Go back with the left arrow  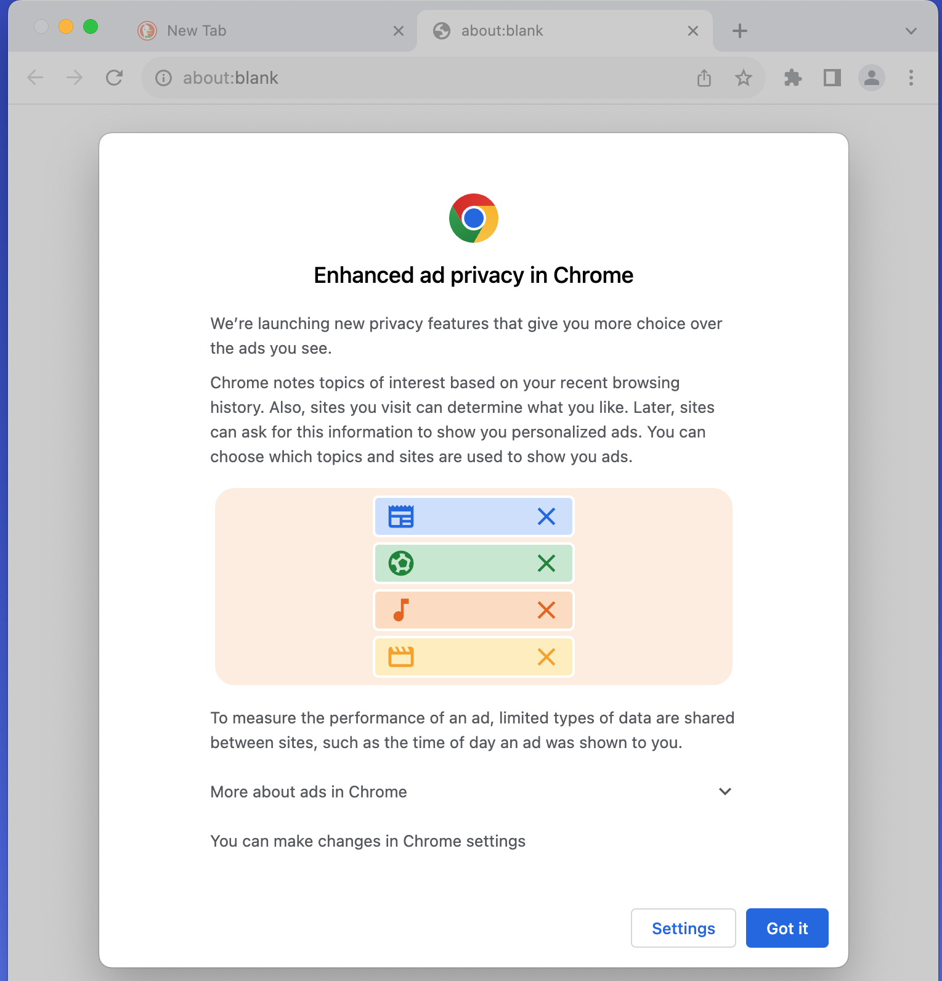point(35,78)
